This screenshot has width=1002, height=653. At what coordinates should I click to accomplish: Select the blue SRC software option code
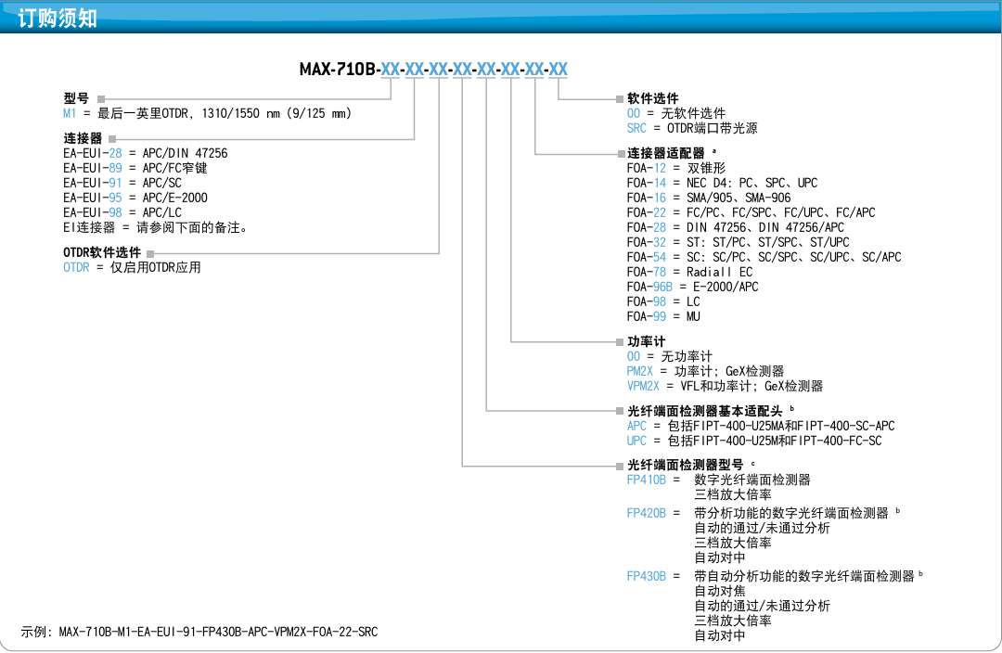[636, 128]
